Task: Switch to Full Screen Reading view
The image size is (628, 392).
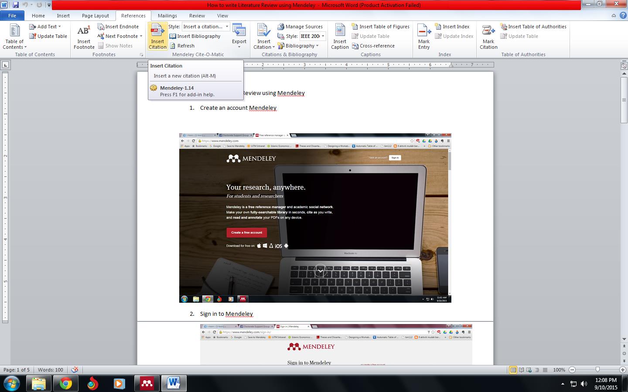Action: coord(521,370)
